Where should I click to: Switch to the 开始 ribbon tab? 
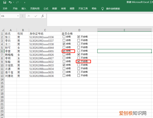pyautogui.click(x=15, y=8)
